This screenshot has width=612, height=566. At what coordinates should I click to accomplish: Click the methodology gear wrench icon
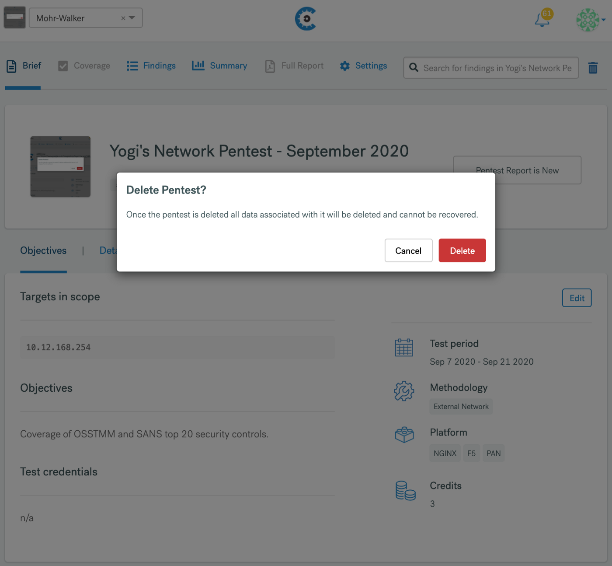pyautogui.click(x=404, y=391)
